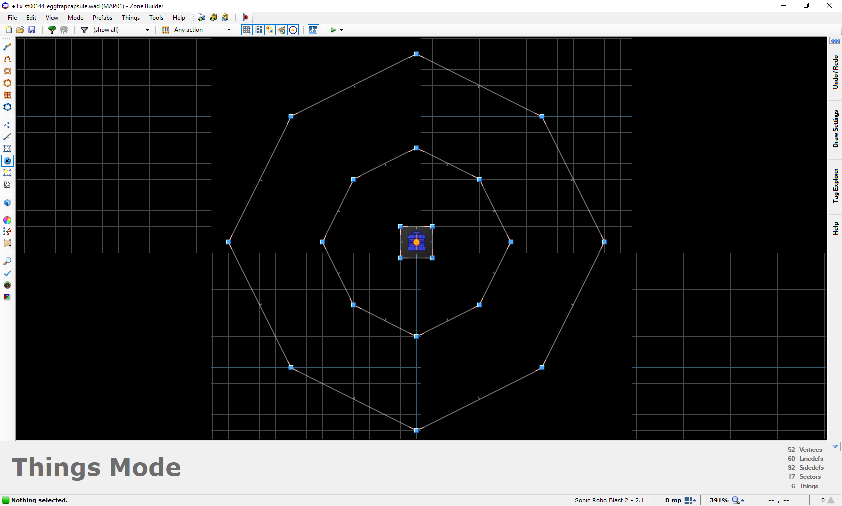Save the map with the floppy disk icon
The height and width of the screenshot is (506, 842).
coord(32,30)
